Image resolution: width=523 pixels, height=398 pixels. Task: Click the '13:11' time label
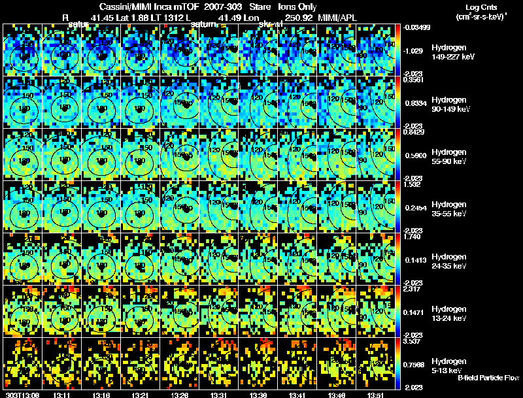click(61, 395)
